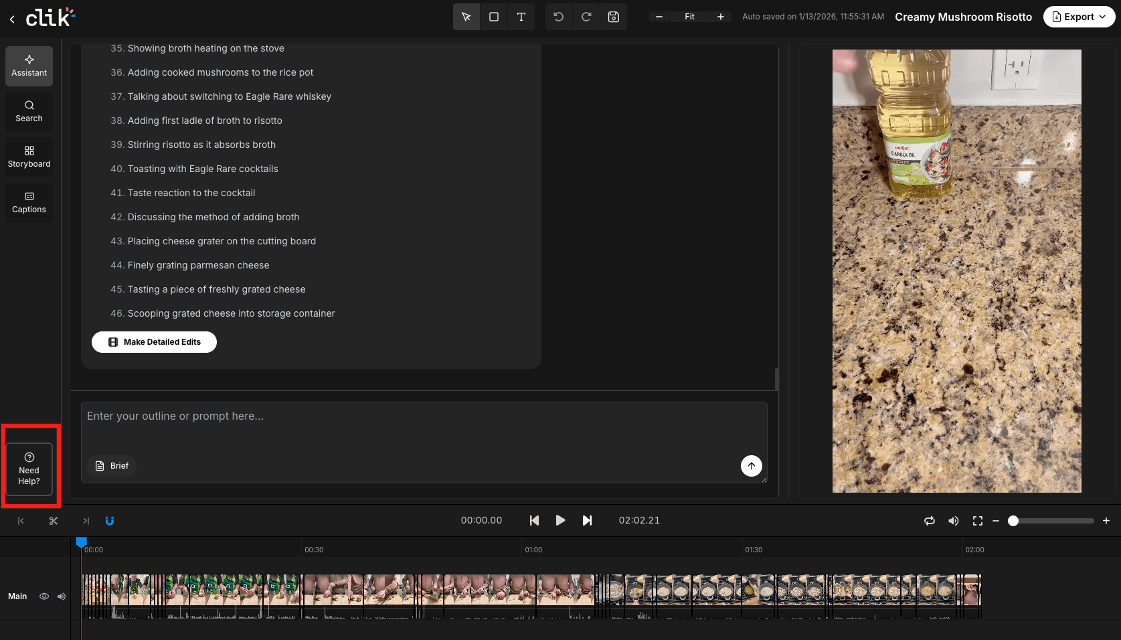Click the Fit zoom level selector
Viewport: 1121px width, 640px height.
tap(689, 17)
